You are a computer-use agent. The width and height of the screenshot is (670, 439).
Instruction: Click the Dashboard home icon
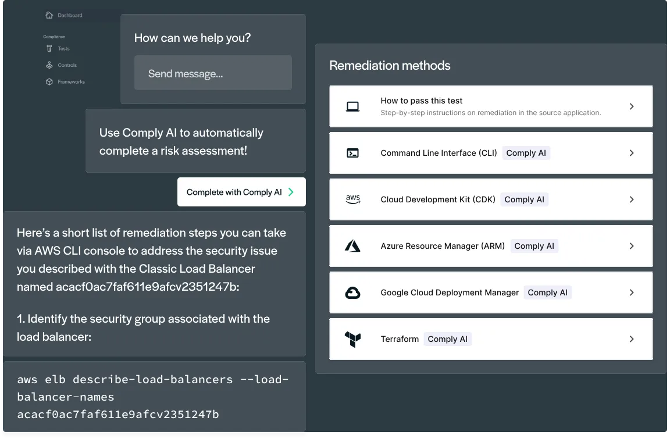[49, 15]
